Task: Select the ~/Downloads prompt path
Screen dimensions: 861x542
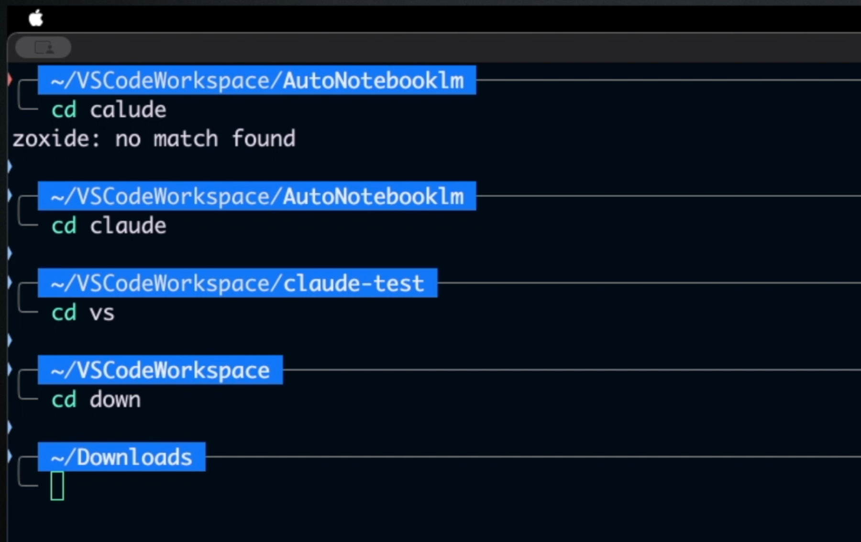Action: 121,457
